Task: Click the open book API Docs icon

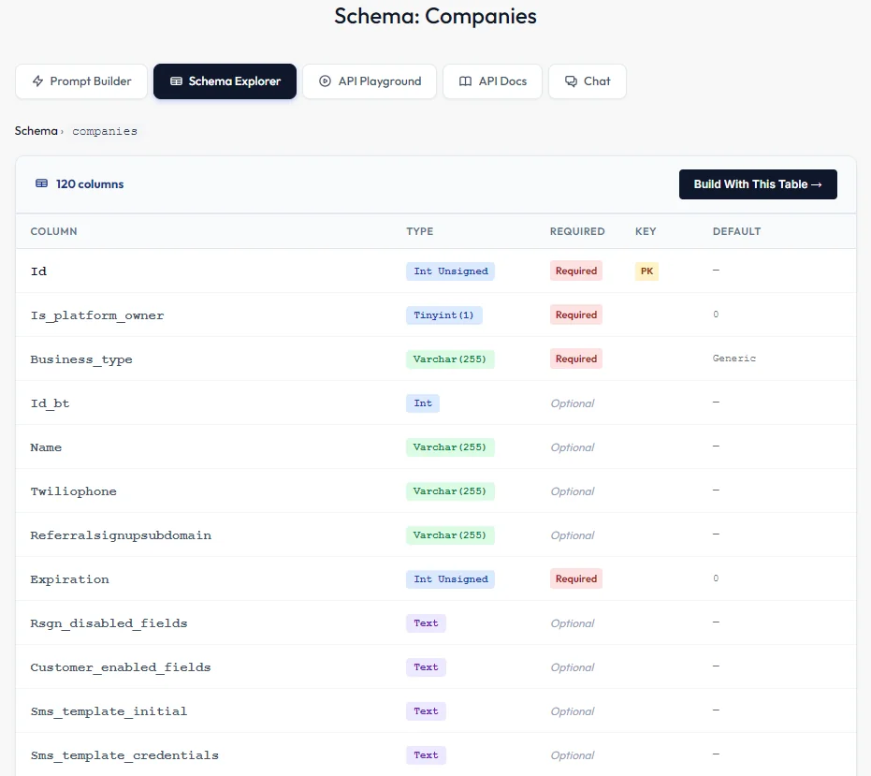Action: coord(466,81)
